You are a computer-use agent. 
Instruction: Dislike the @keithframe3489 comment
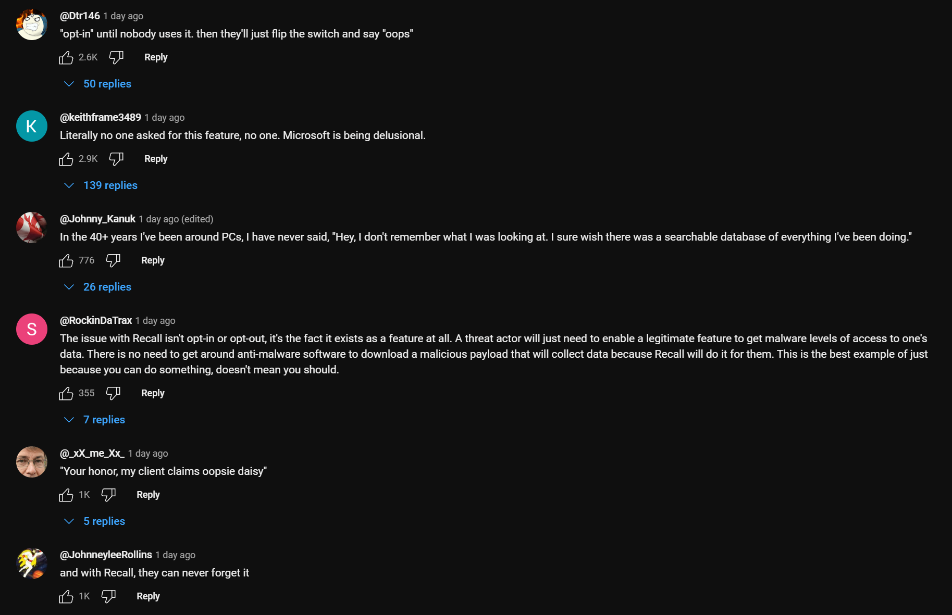[x=116, y=159]
